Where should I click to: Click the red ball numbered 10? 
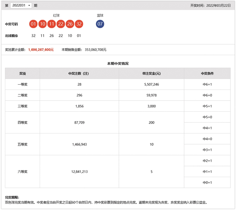click(42, 24)
